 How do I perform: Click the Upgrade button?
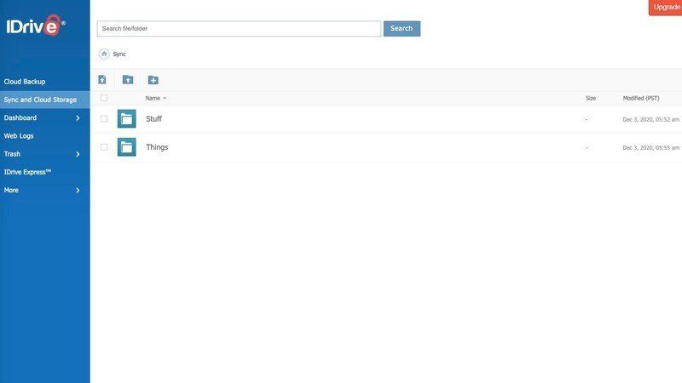pos(666,8)
